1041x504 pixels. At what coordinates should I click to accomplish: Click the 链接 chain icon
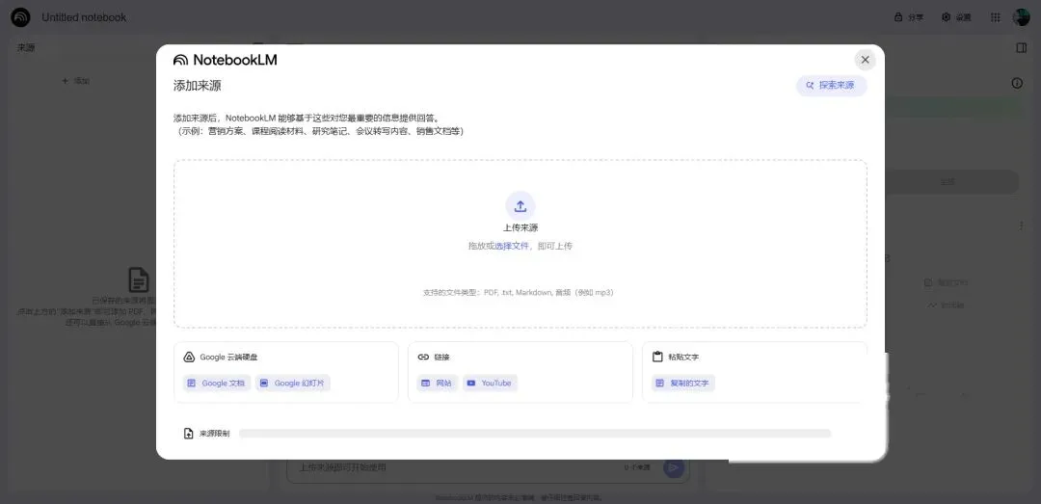pyautogui.click(x=423, y=357)
